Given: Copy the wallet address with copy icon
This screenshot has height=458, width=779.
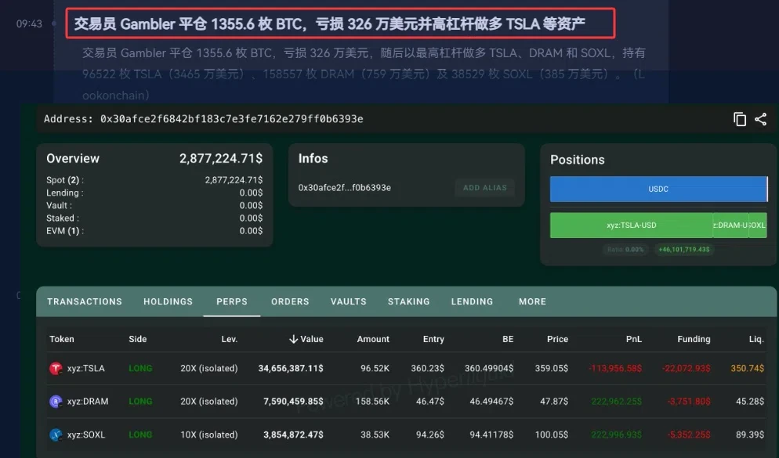Looking at the screenshot, I should 740,119.
